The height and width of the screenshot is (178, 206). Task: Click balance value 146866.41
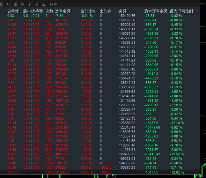click(127, 38)
